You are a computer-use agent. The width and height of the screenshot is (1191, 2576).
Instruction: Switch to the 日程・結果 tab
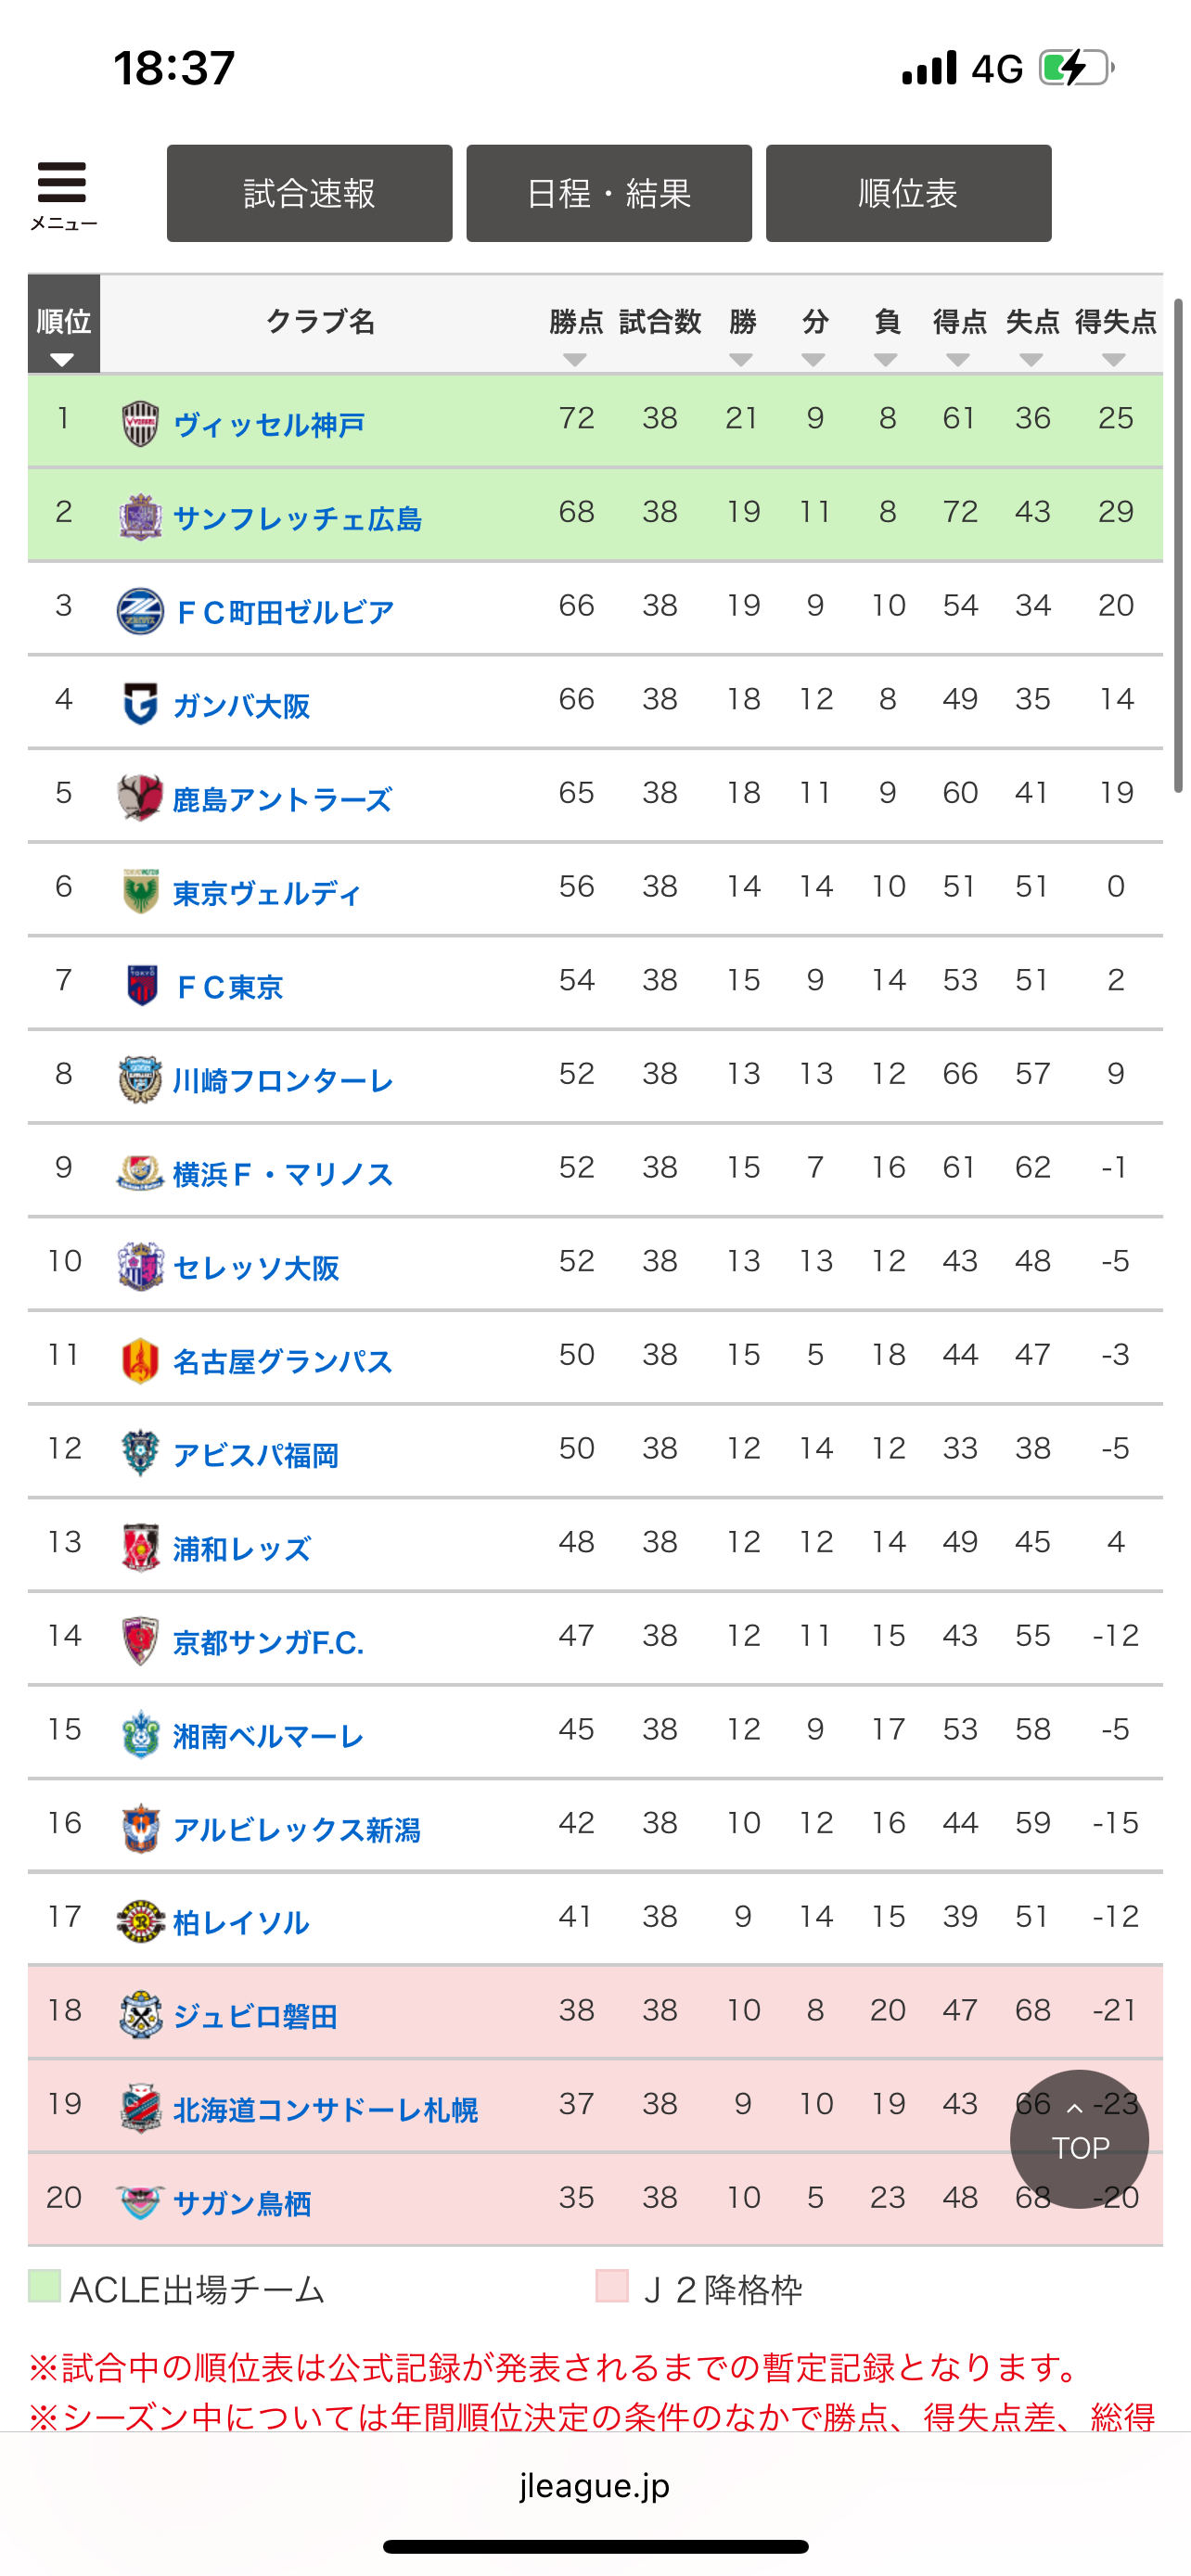pyautogui.click(x=609, y=193)
